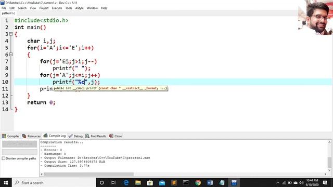Click the 'return 0;' statement

click(x=41, y=103)
